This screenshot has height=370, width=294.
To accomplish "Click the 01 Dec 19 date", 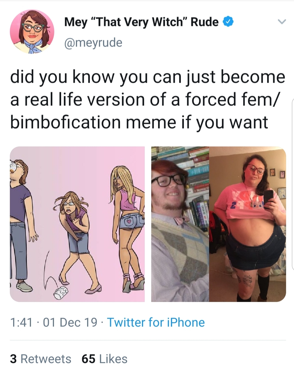I will pyautogui.click(x=70, y=322).
